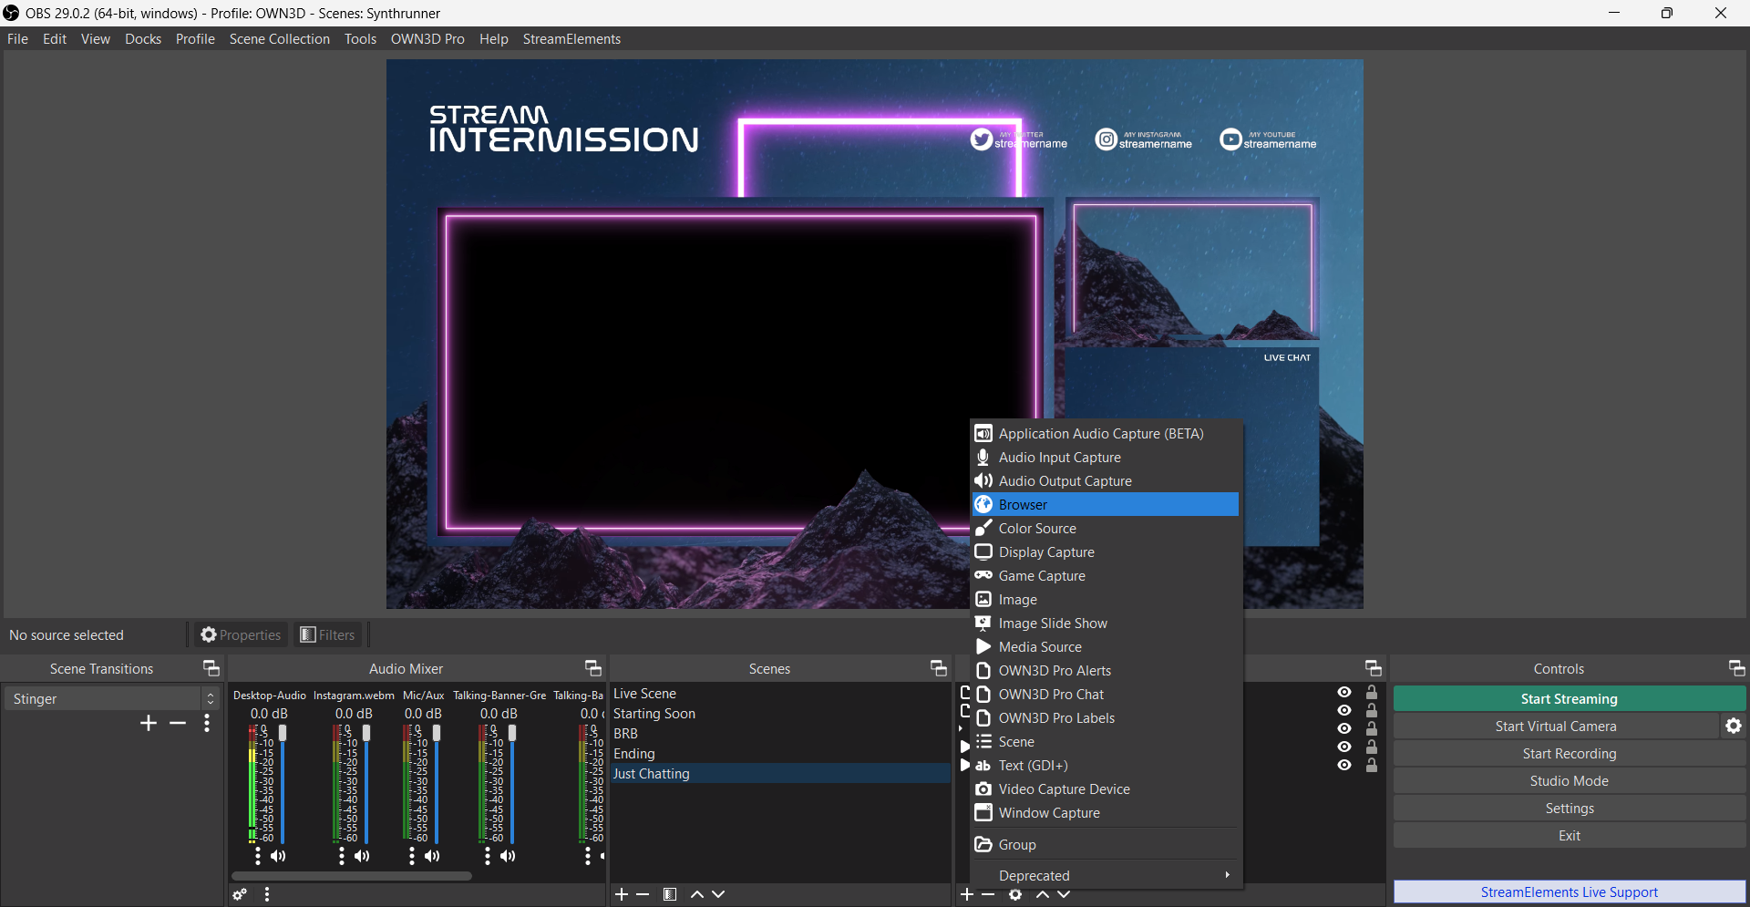Open the Audio Mixer settings gear icon
Screen dimensions: 1750x907
[x=240, y=895]
